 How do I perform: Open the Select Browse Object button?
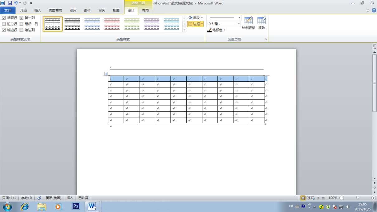tap(375, 188)
